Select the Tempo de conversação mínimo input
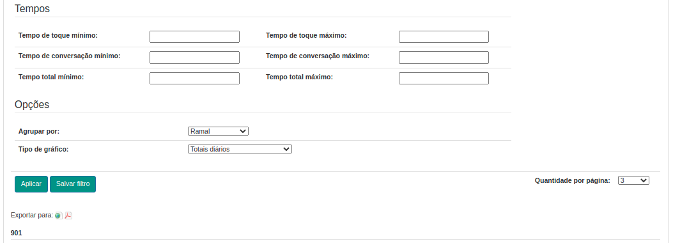This screenshot has height=243, width=673. point(194,58)
